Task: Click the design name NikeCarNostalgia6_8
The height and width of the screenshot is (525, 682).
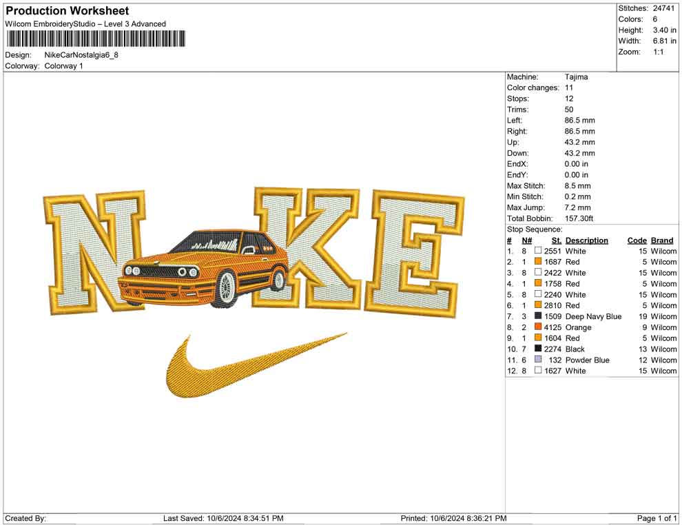Action: [x=81, y=55]
